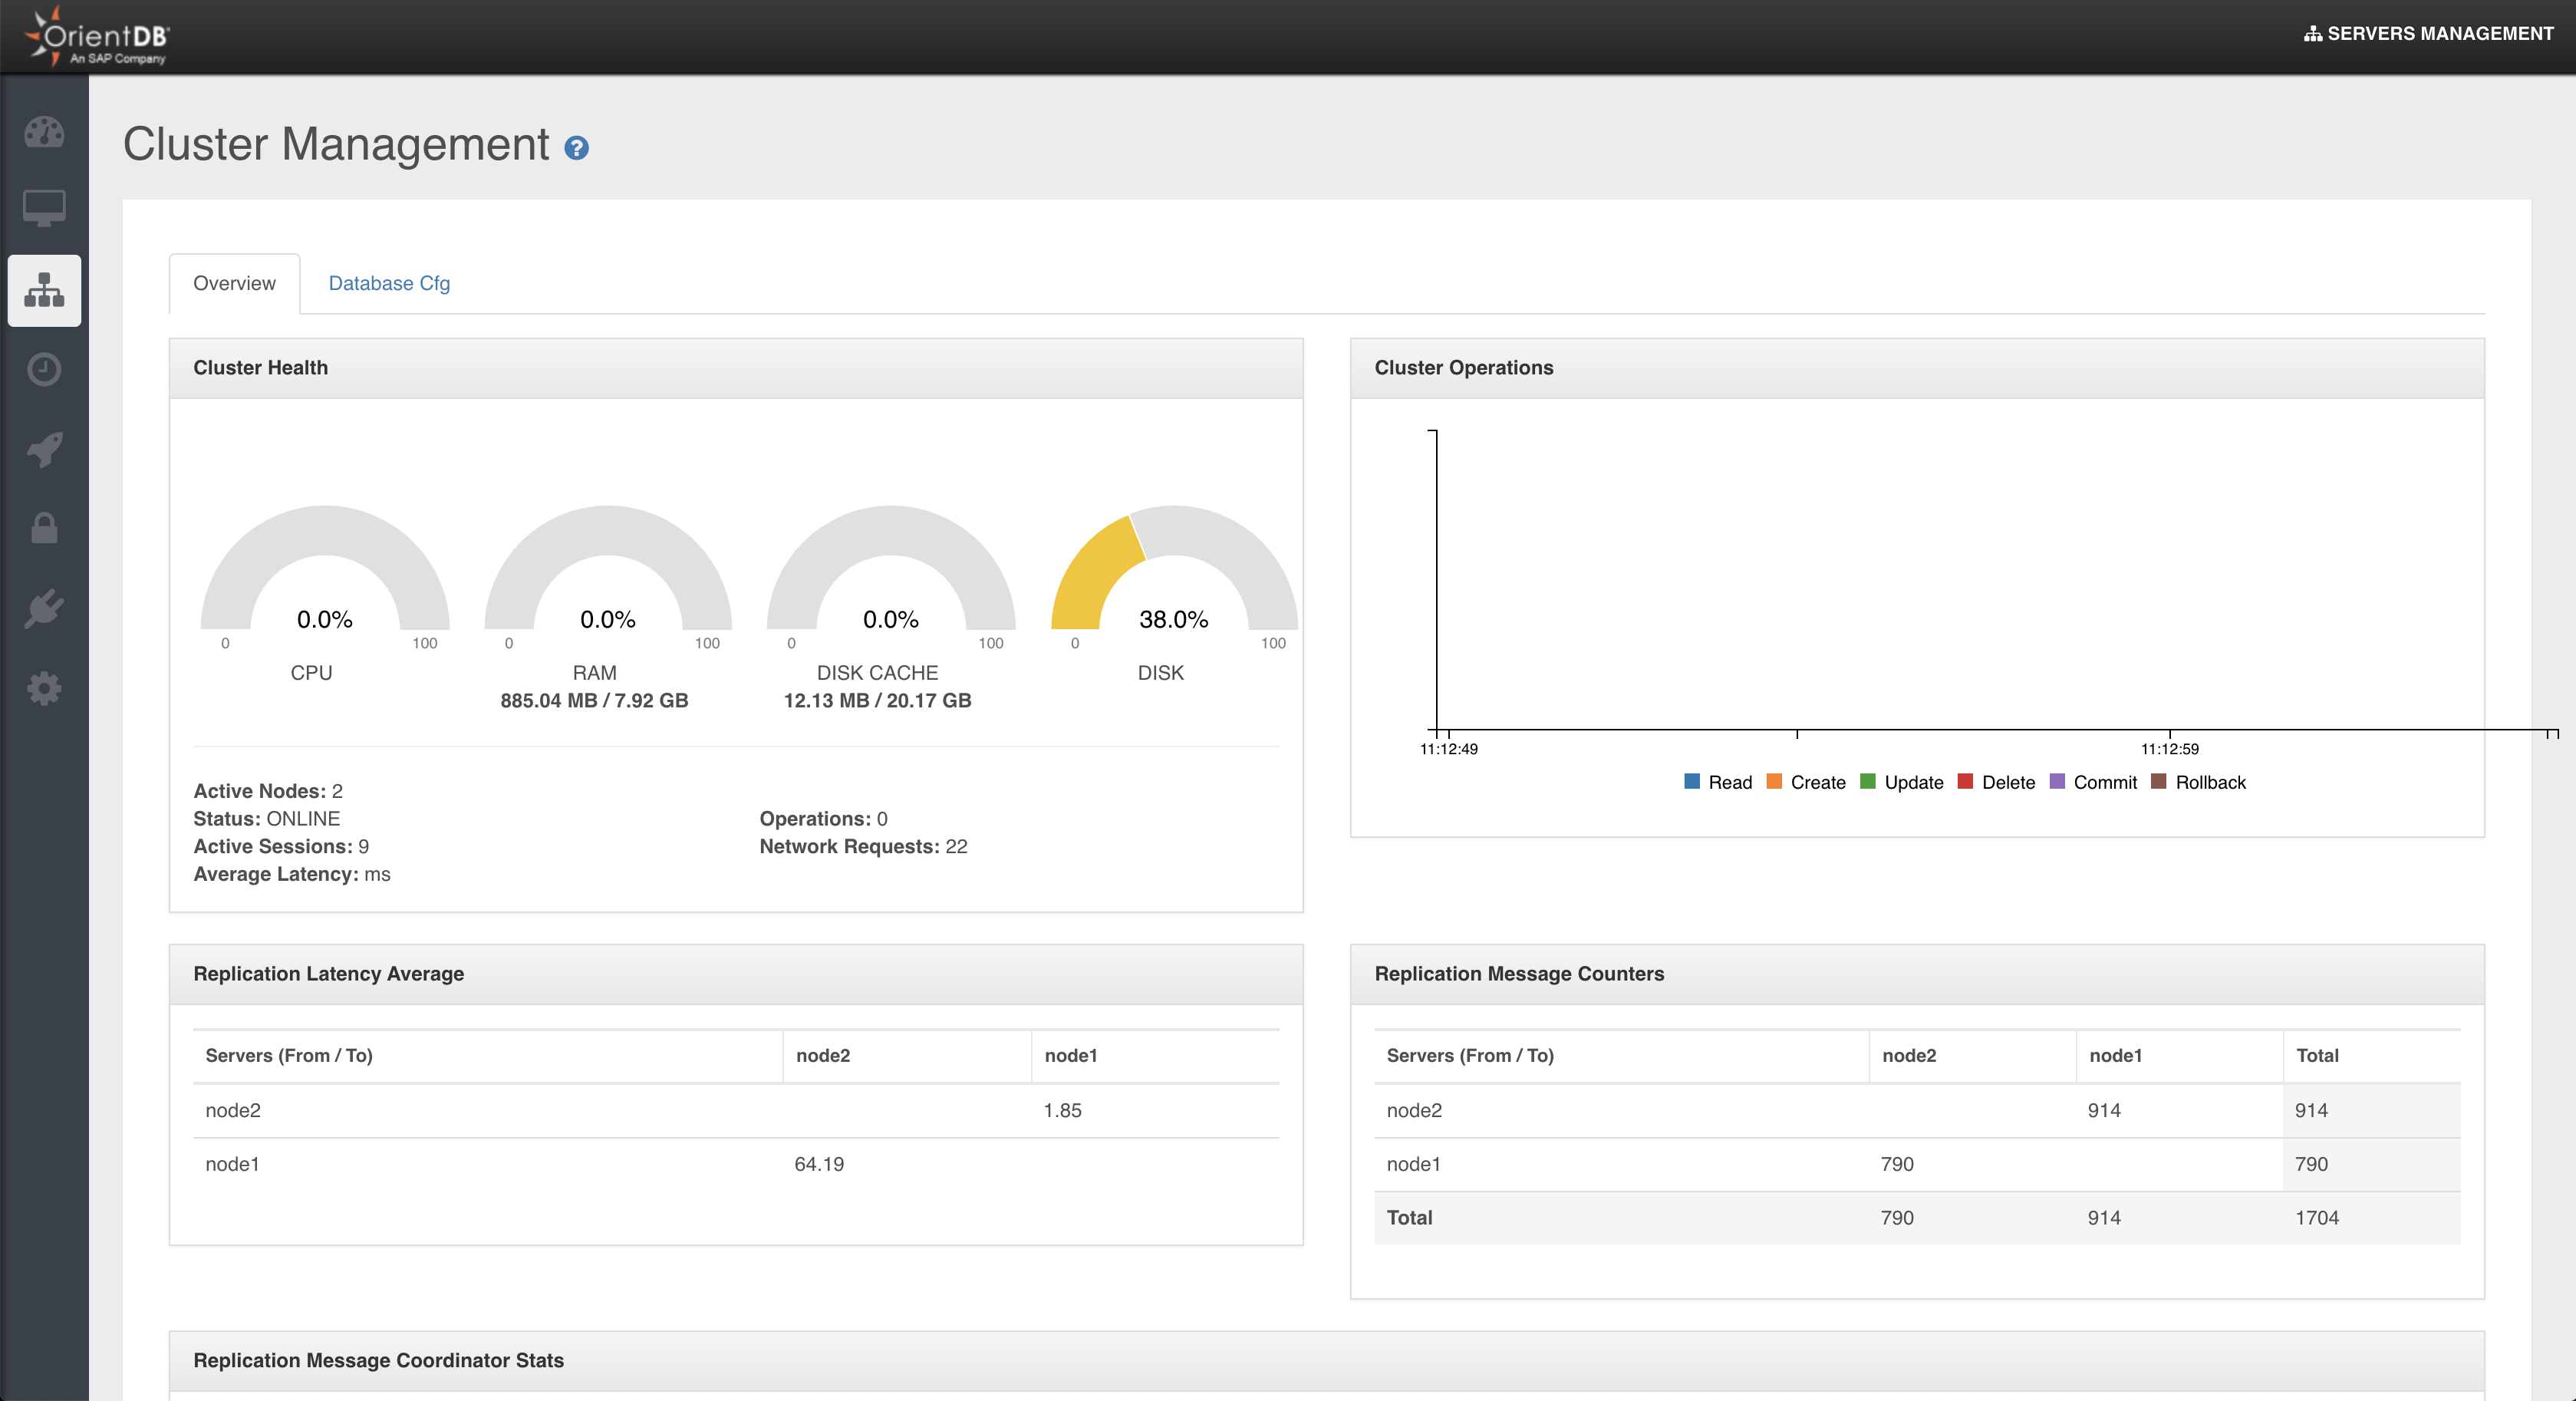This screenshot has height=1401, width=2576.
Task: Select the cluster hierarchy sidebar icon
Action: coord(44,290)
